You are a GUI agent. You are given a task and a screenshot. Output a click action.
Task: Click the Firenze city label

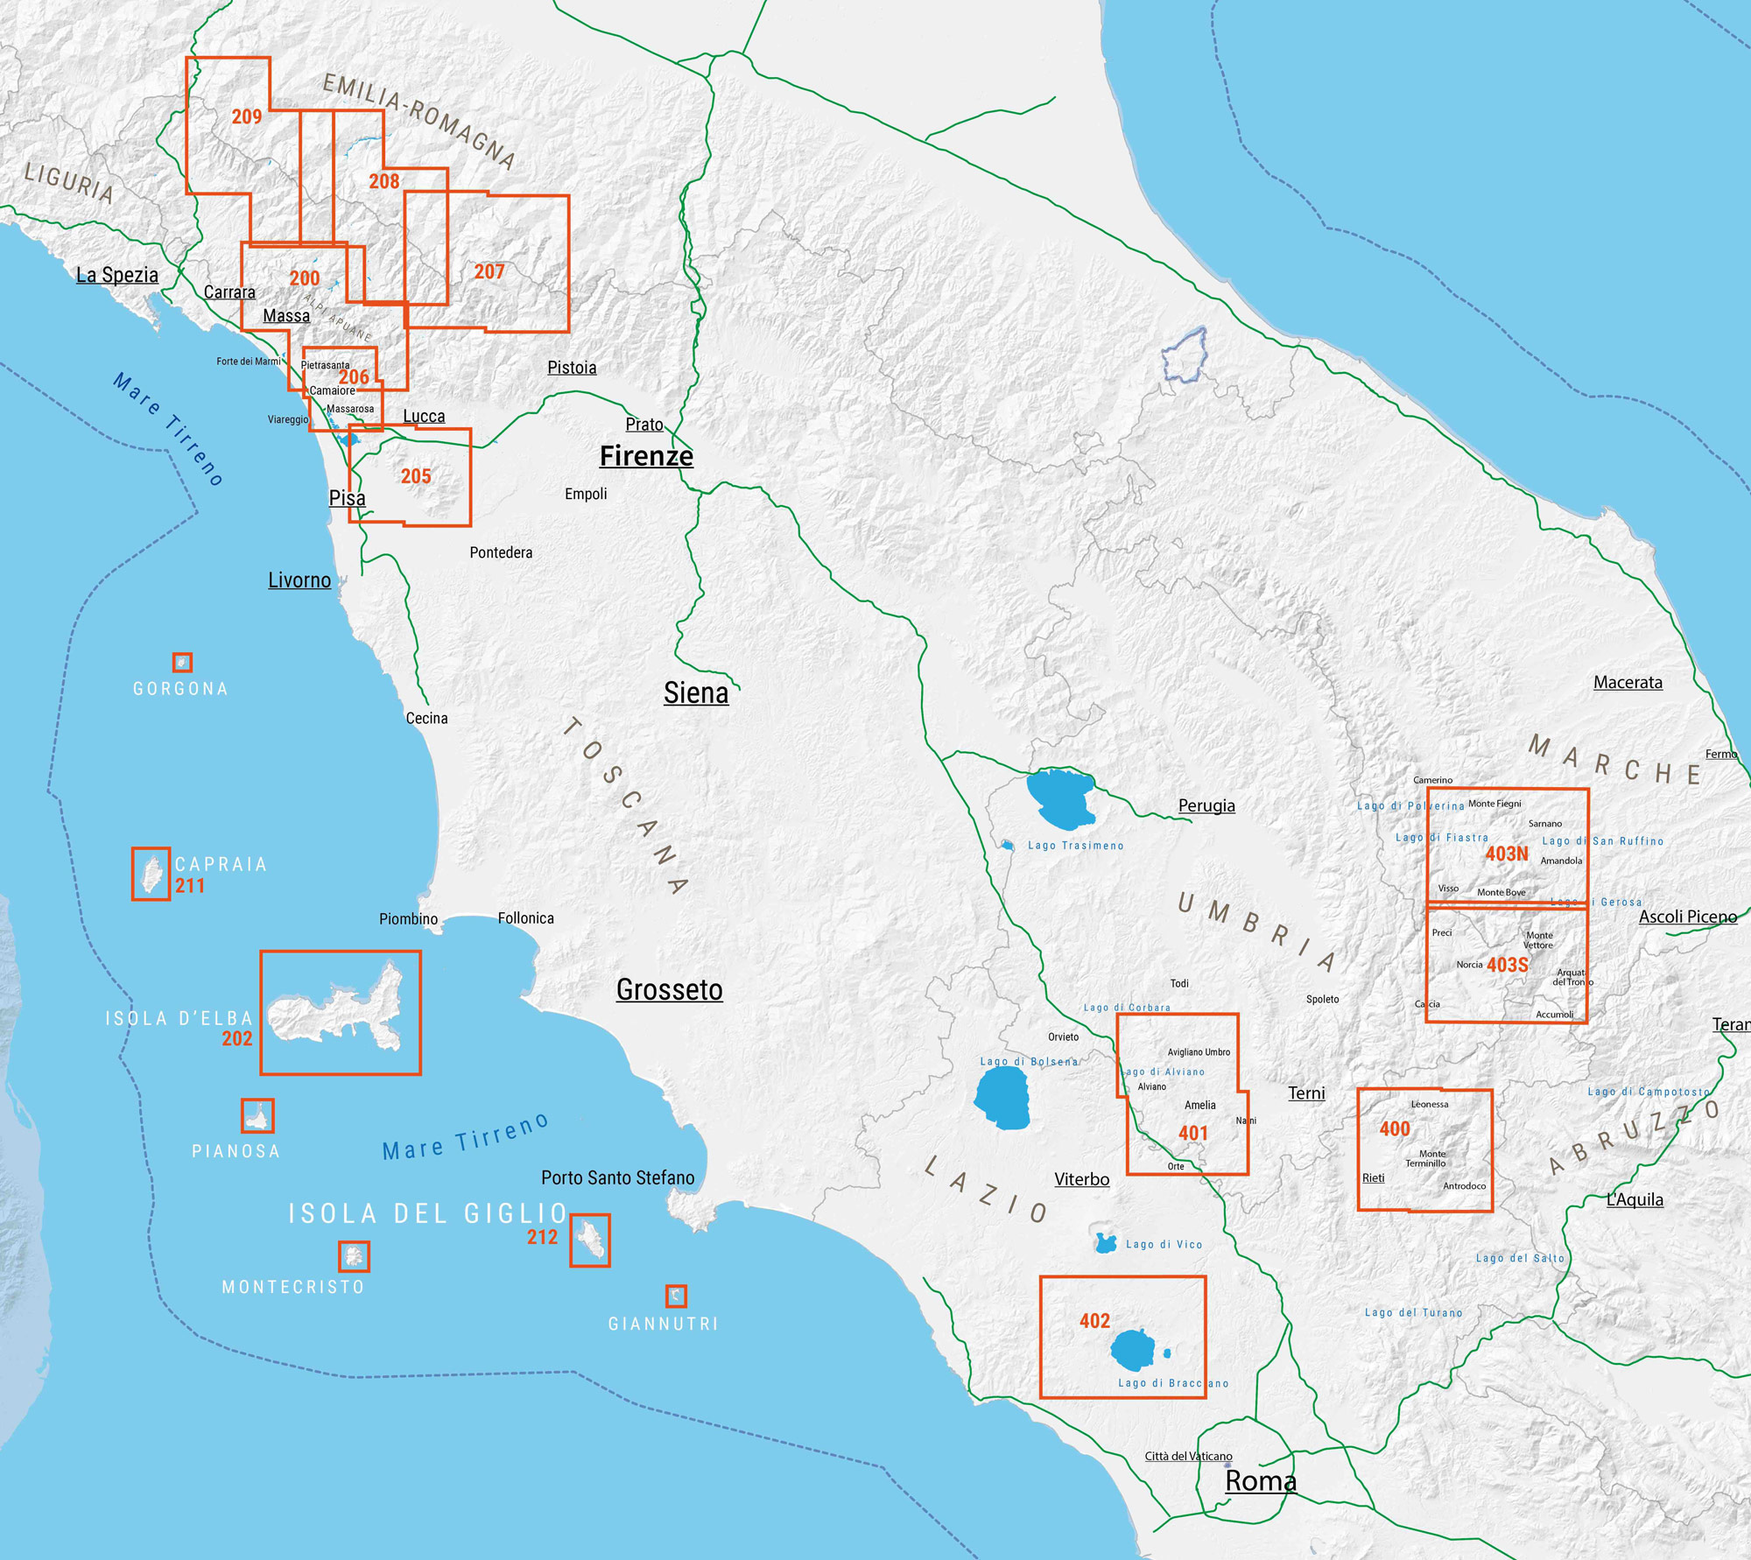646,456
